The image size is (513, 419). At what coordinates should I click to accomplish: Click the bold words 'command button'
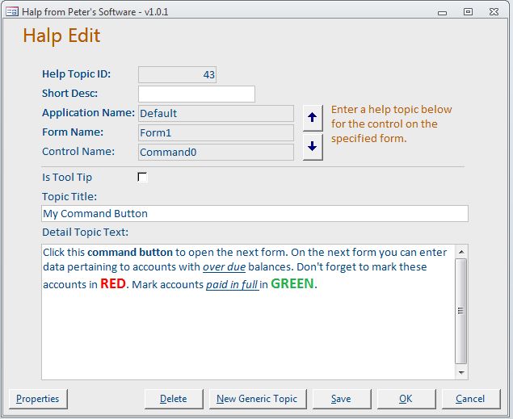[130, 253]
